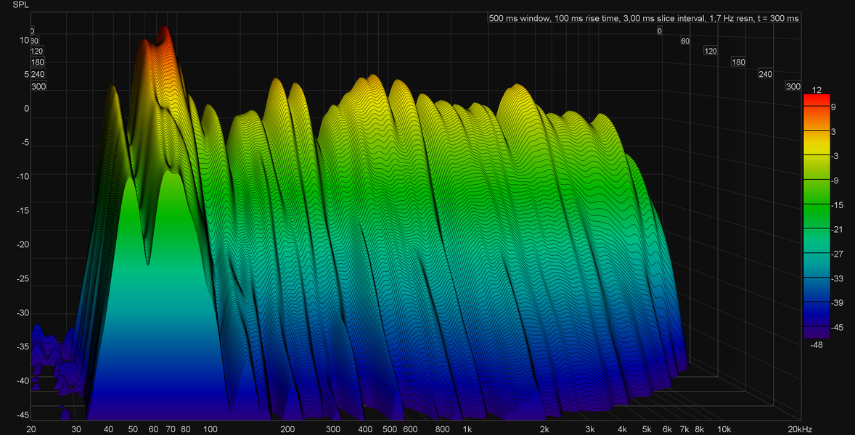The height and width of the screenshot is (435, 855).
Task: Click the 3k frequency axis label
Action: pos(591,429)
